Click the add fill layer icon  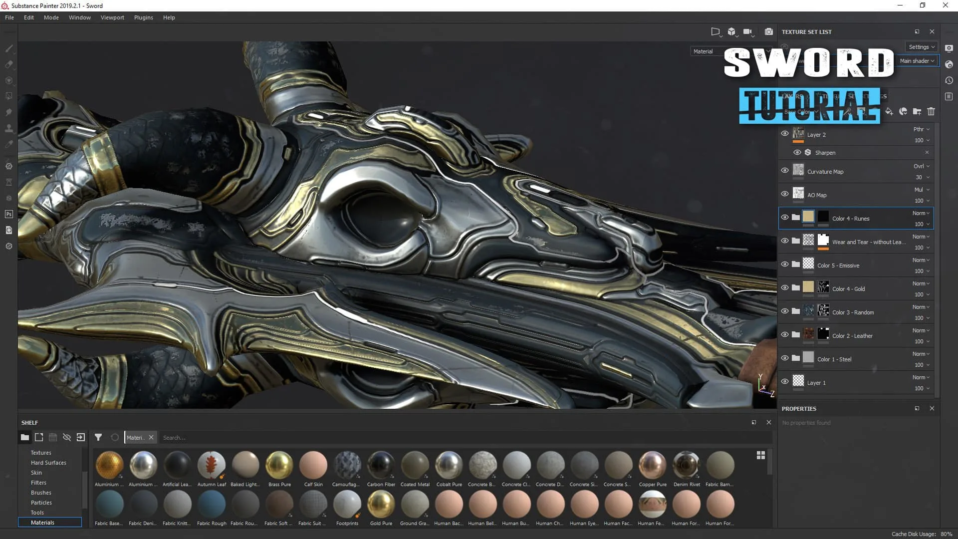(x=889, y=111)
